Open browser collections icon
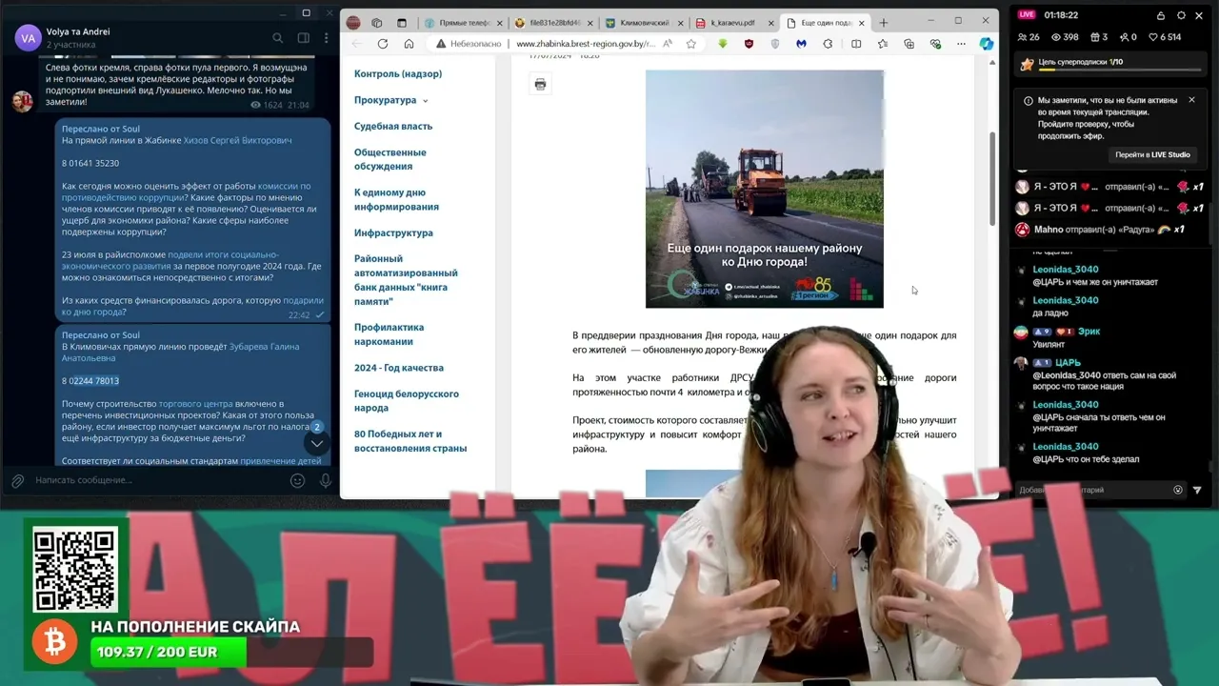The image size is (1219, 686). [x=909, y=44]
